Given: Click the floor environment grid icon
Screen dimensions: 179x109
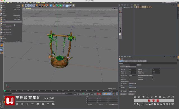Looking at the screenshot, I should click(x=67, y=6).
